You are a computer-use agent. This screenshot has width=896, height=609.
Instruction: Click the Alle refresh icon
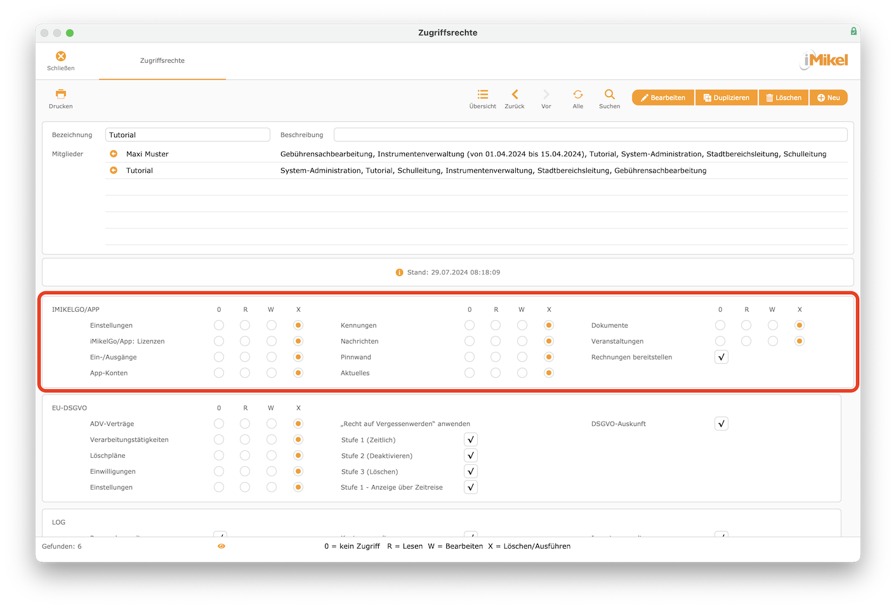[578, 94]
